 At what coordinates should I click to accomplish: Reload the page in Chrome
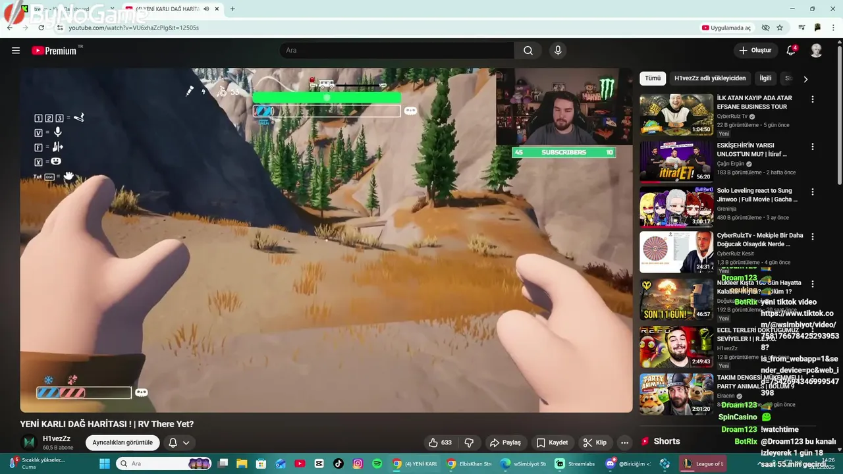(x=41, y=28)
